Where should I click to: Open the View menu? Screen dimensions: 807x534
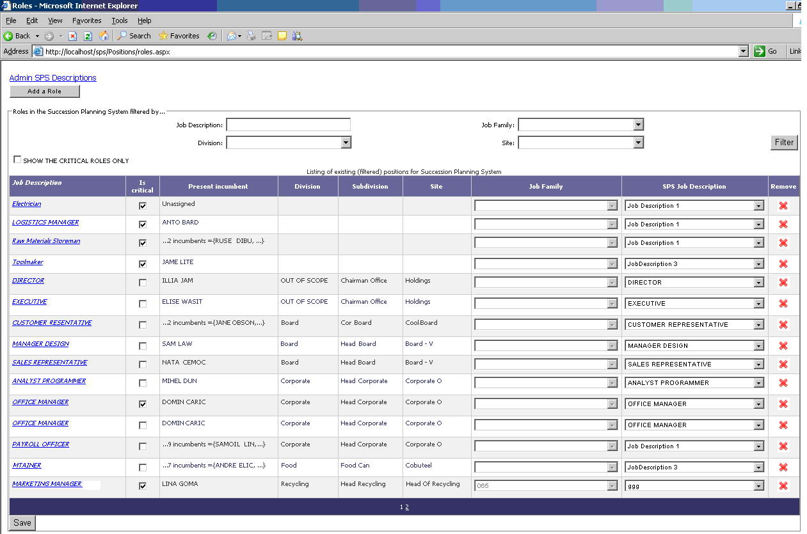55,20
